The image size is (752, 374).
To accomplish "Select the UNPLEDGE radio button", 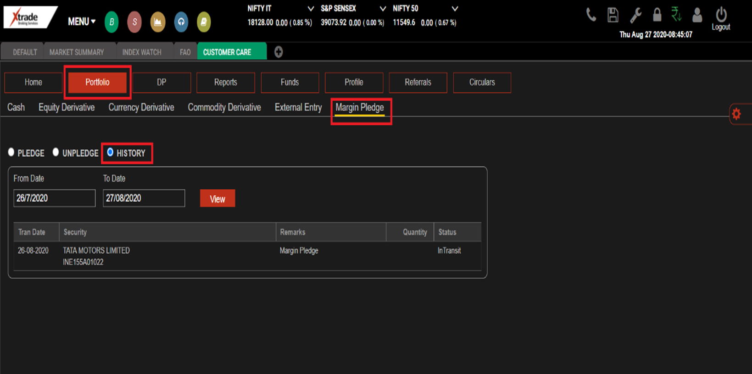I will (x=56, y=152).
